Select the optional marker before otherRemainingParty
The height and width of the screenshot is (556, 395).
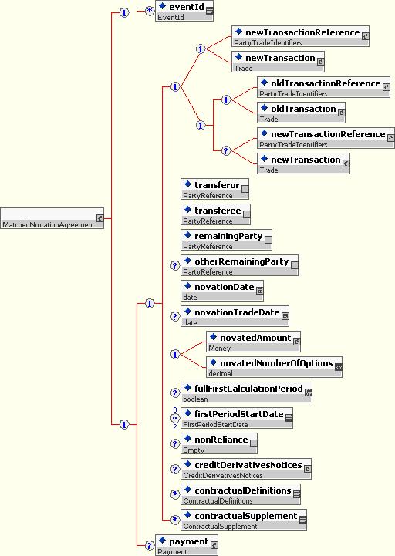174,265
